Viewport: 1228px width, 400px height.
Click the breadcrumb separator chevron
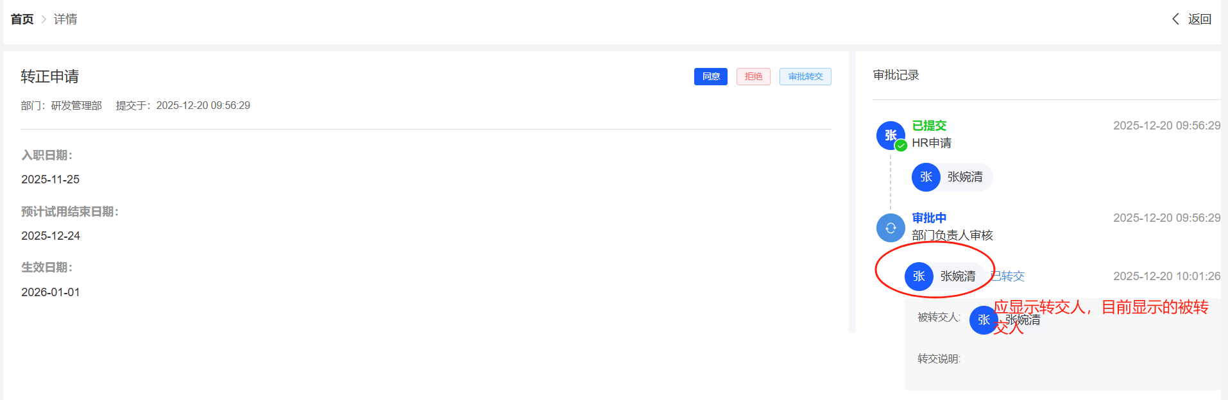coord(44,19)
